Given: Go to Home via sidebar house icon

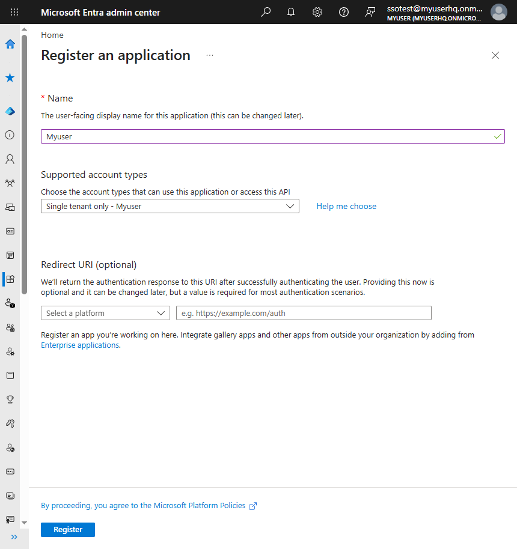Looking at the screenshot, I should [10, 44].
